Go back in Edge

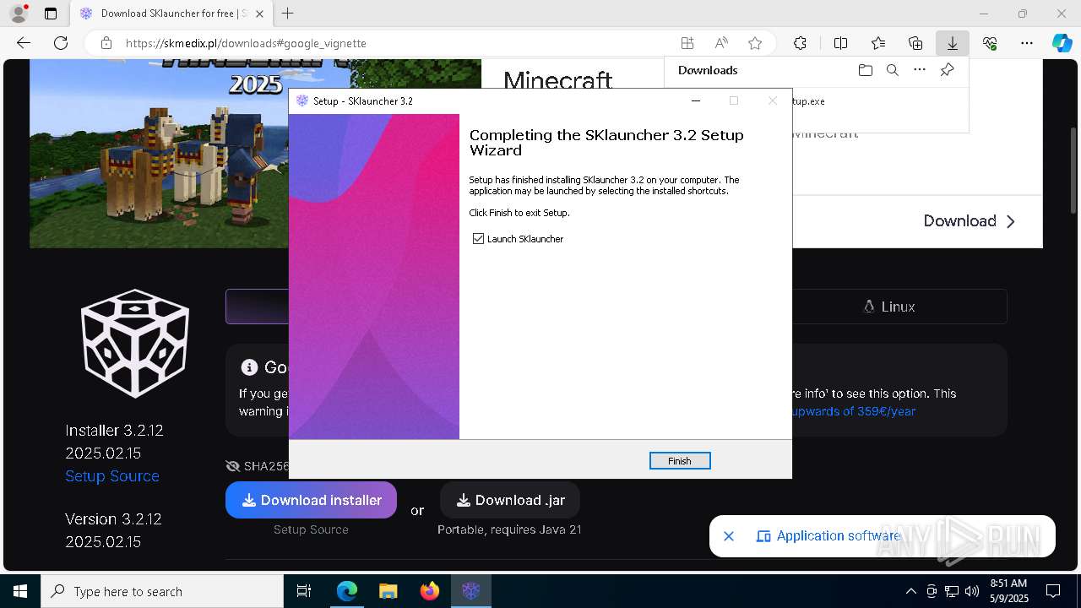(24, 43)
